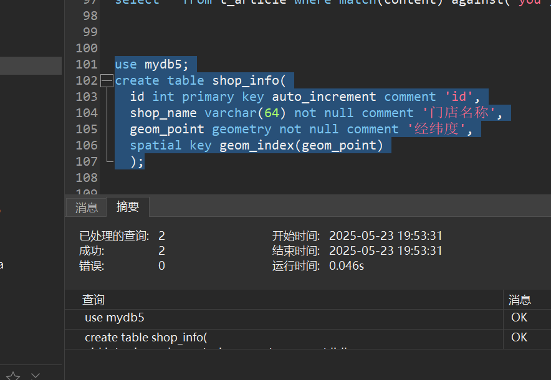Click the 开始时间 value 2025-05-23 19:53:31
The image size is (551, 380).
click(385, 235)
